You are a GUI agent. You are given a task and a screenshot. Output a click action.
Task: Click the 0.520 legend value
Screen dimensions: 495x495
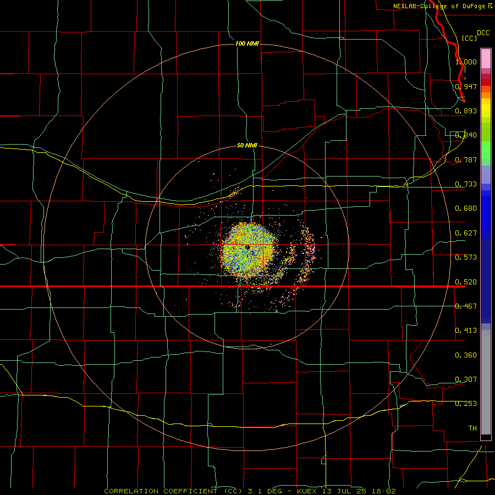coord(466,282)
